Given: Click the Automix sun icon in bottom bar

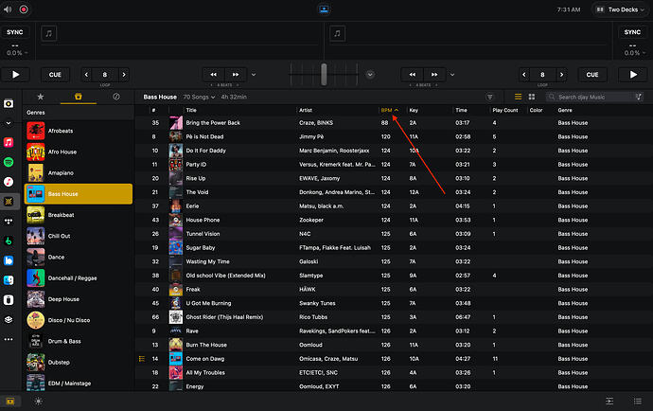Looking at the screenshot, I should [x=38, y=402].
